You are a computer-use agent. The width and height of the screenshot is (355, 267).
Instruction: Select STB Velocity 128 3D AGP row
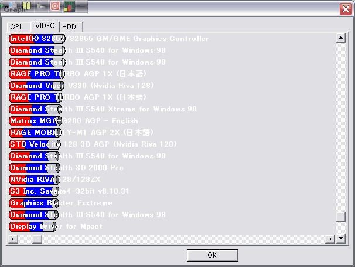(93, 144)
